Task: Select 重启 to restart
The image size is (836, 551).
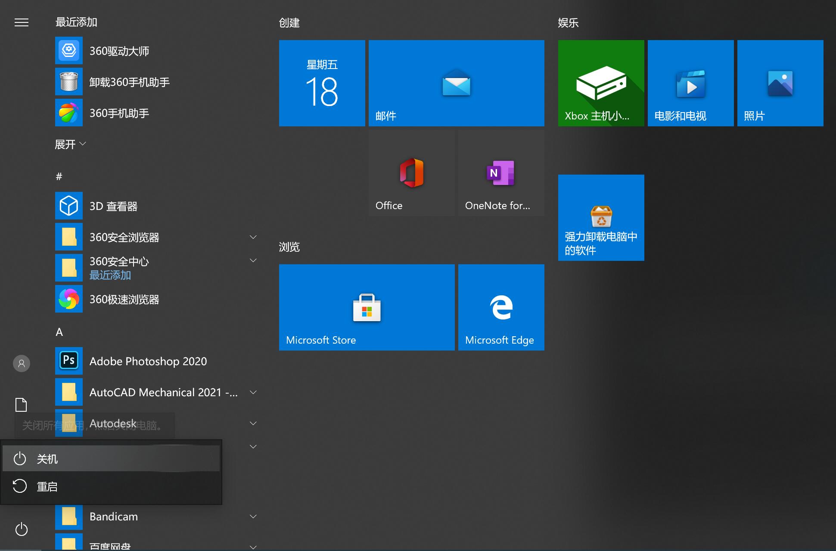Action: pyautogui.click(x=111, y=486)
